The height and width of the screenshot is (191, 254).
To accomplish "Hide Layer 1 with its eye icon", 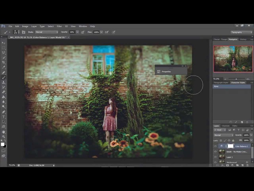I will [x=216, y=157].
